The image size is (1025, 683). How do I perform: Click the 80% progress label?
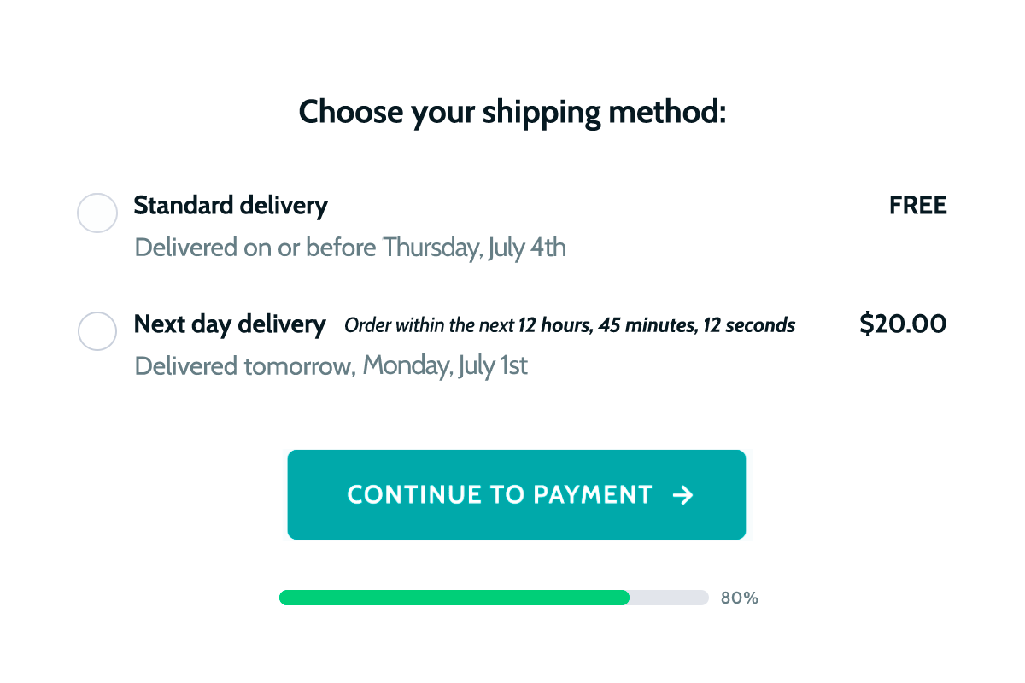[x=739, y=598]
